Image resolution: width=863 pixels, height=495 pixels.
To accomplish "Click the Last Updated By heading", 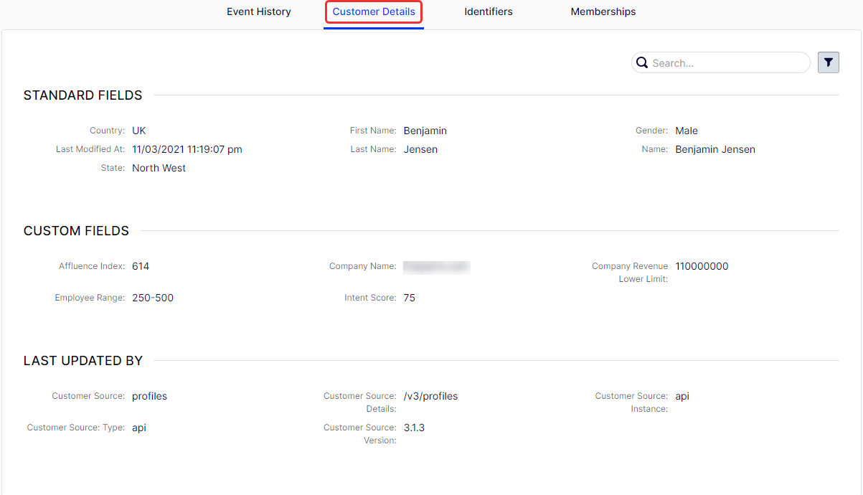I will click(83, 361).
